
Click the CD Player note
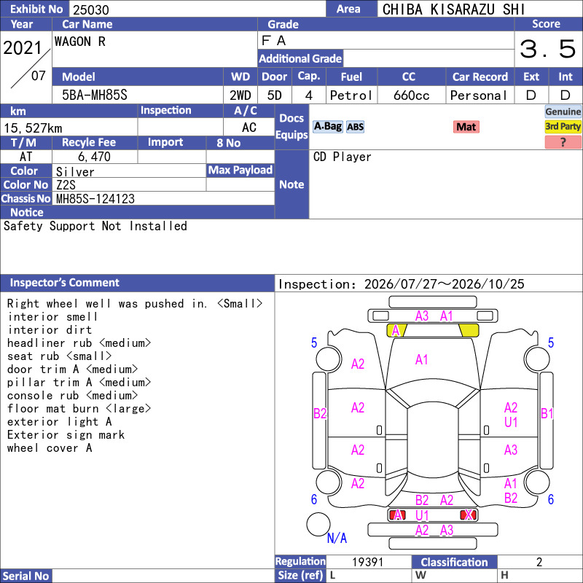pos(342,157)
